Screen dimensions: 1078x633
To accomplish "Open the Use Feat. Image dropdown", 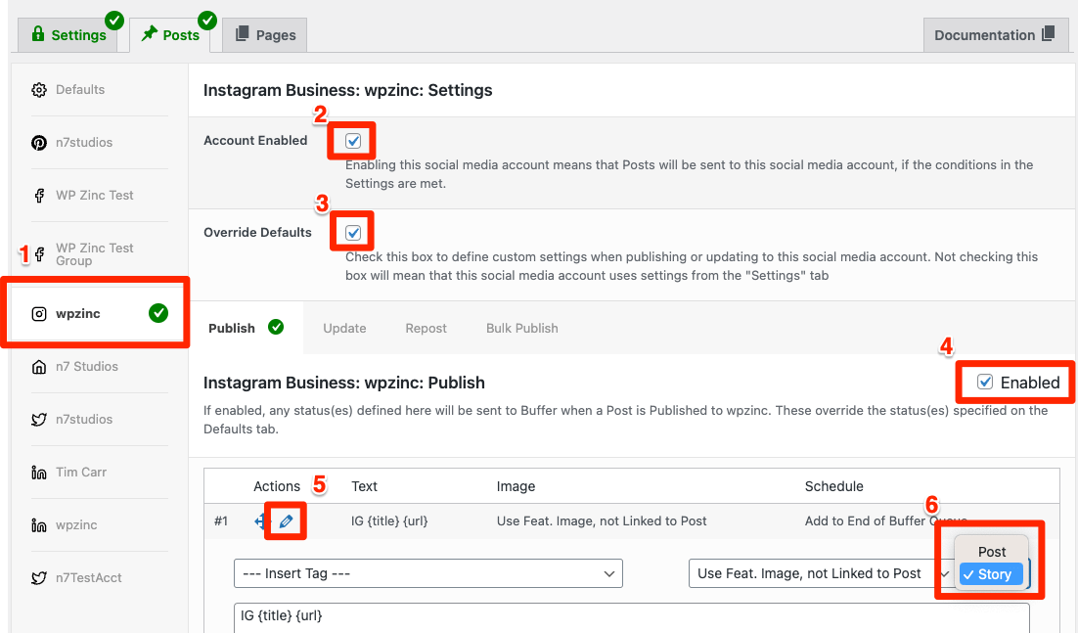I will pos(822,573).
